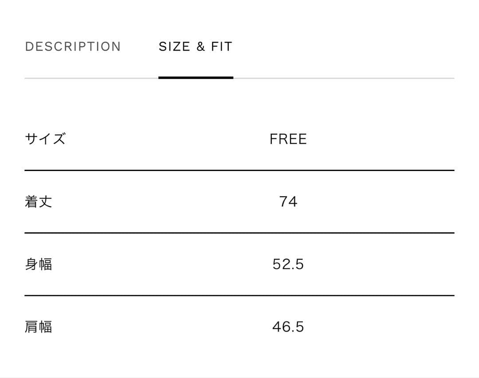
Task: Click the FREE size column header
Action: (x=288, y=139)
